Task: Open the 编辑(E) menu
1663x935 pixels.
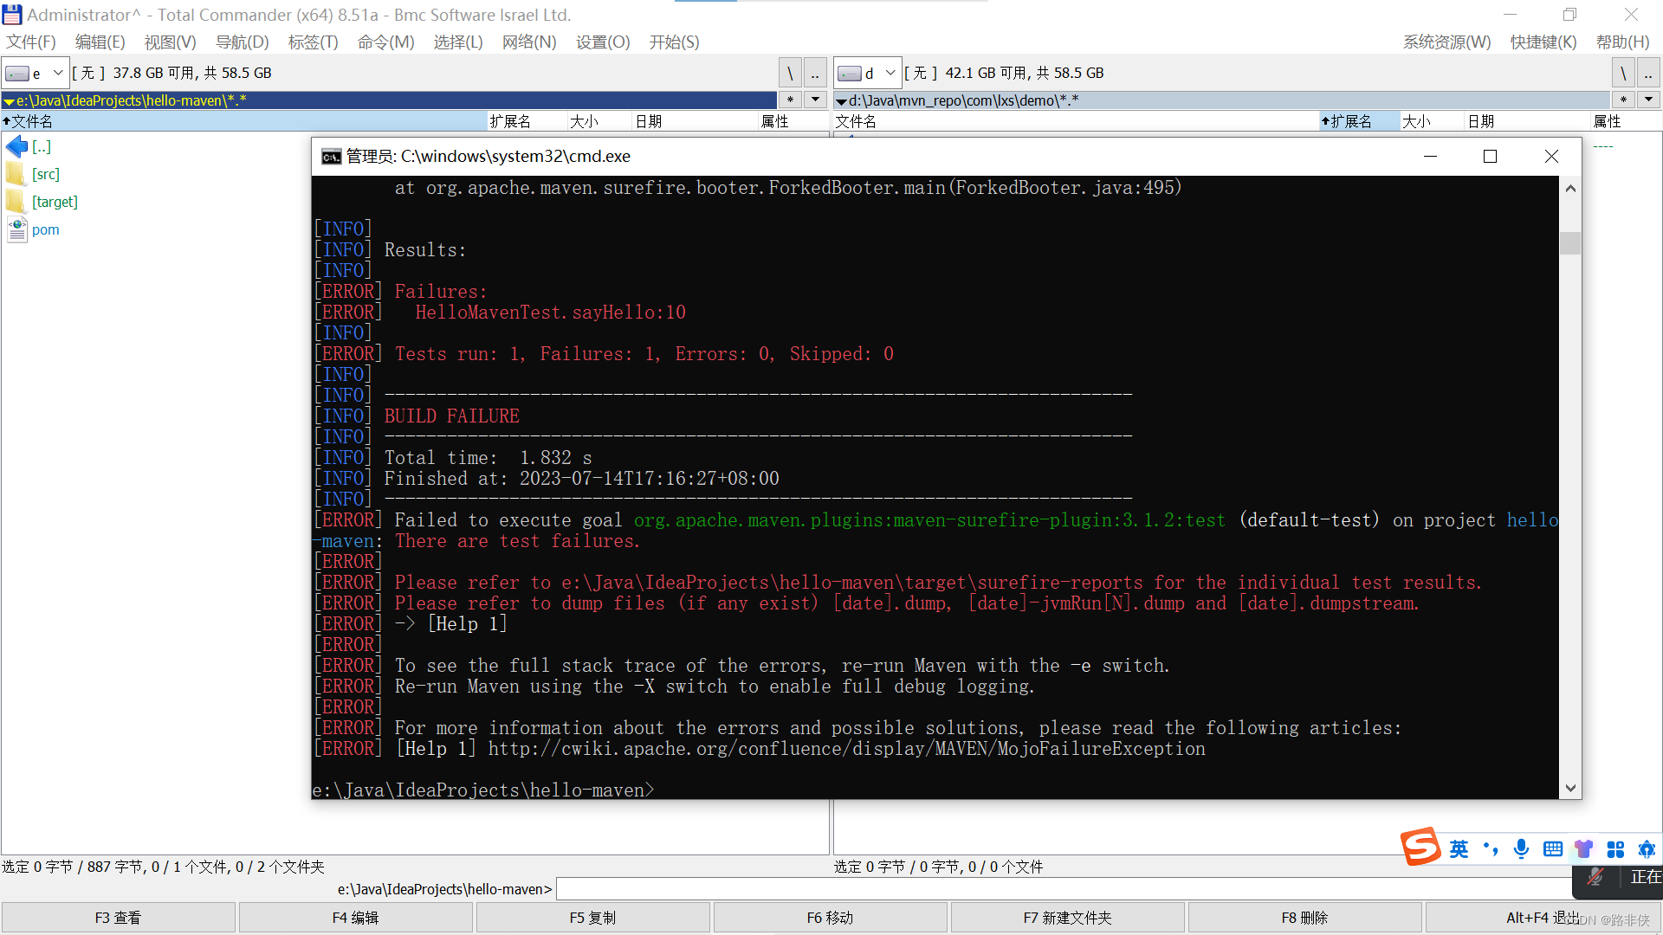Action: click(x=100, y=42)
